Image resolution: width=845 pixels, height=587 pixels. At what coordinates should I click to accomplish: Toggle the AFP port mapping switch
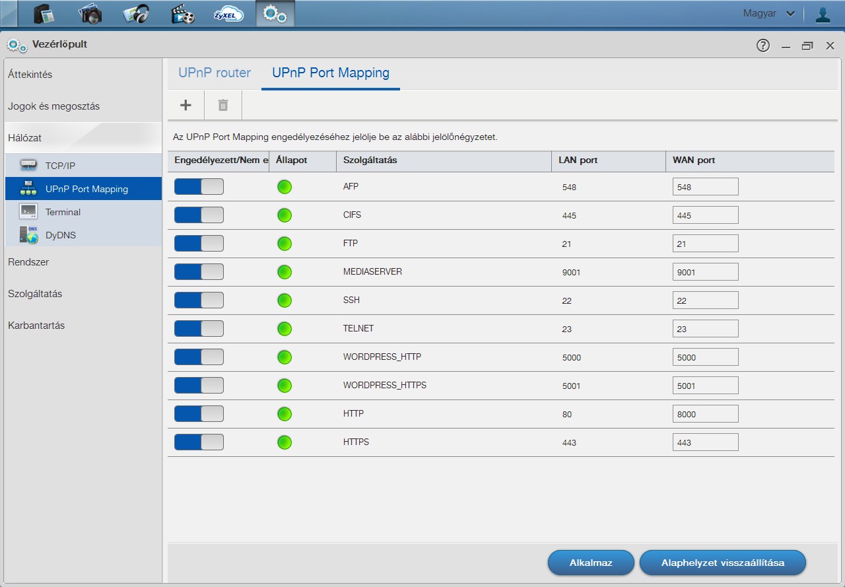tap(199, 187)
